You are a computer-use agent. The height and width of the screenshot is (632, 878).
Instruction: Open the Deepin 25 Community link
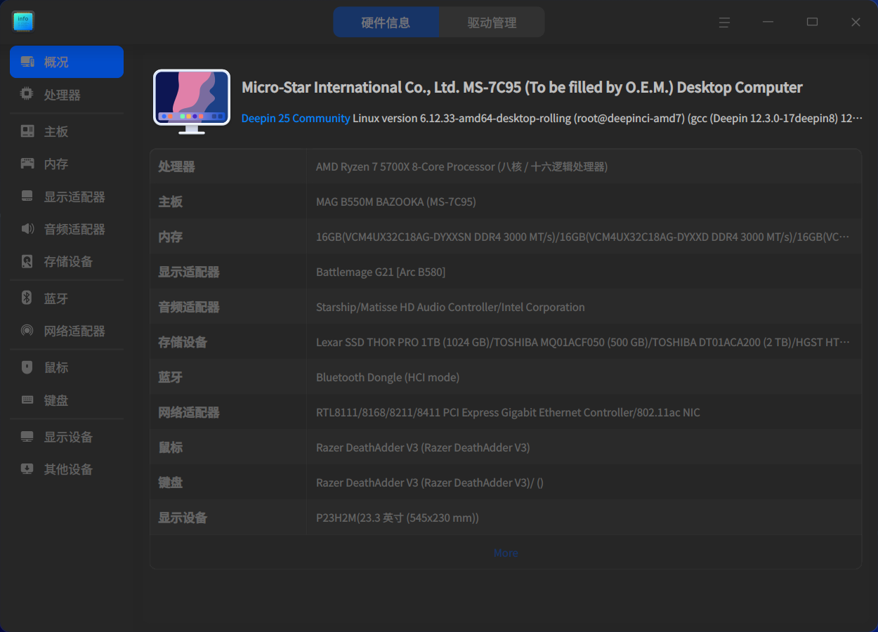pyautogui.click(x=296, y=119)
